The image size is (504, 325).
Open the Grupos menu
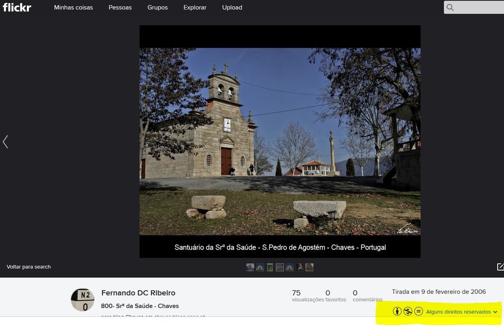tap(157, 8)
